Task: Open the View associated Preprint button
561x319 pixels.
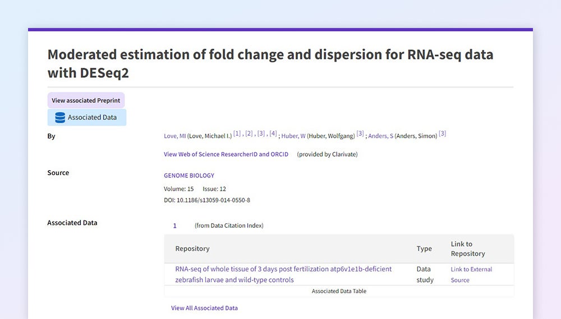Action: pos(86,101)
